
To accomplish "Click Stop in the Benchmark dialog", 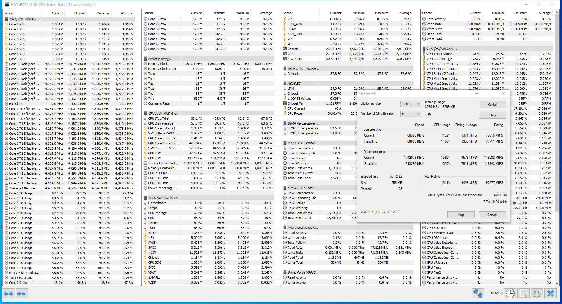I will coord(492,115).
